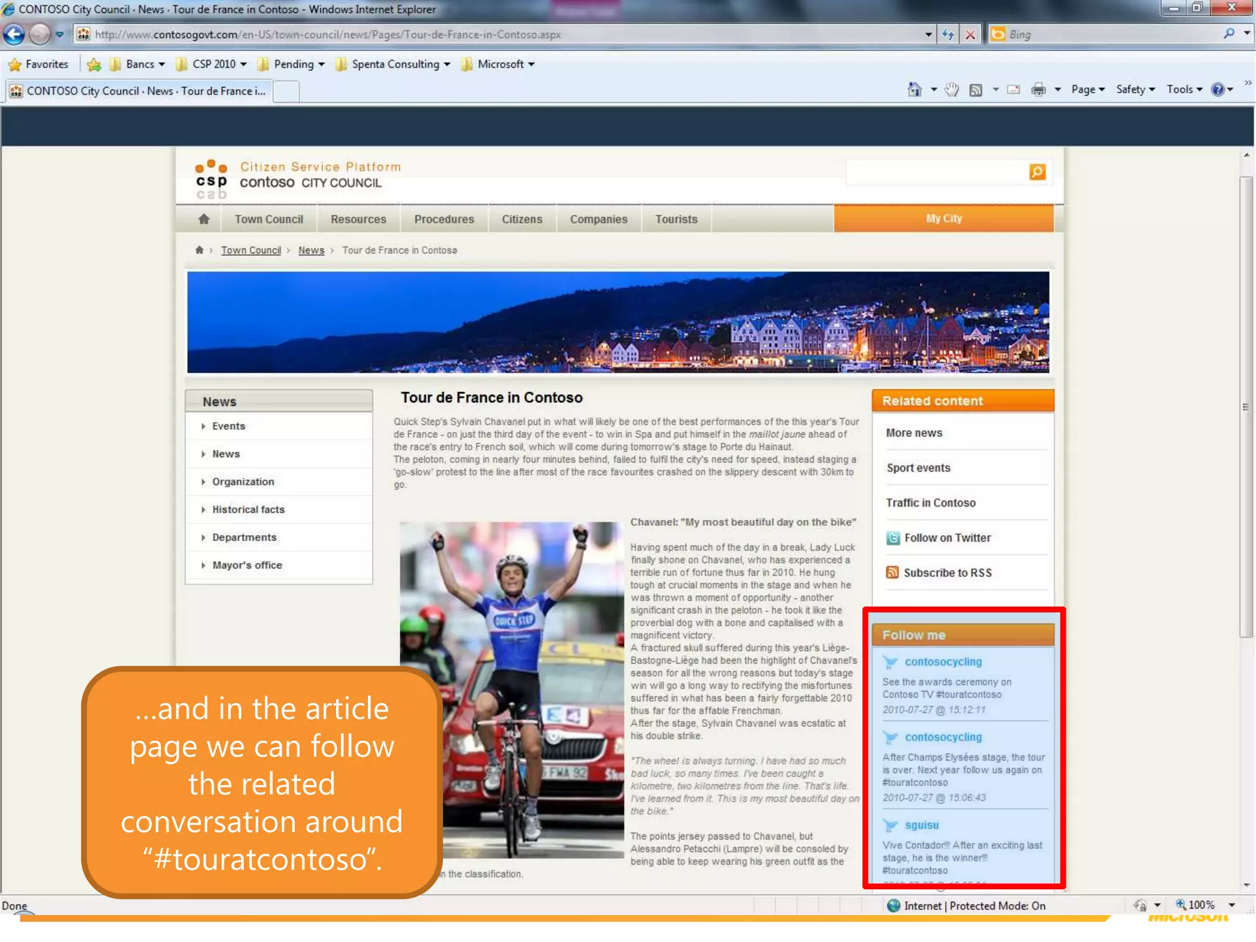Follow the Town Council breadcrumb link
The image size is (1256, 942).
coord(251,250)
